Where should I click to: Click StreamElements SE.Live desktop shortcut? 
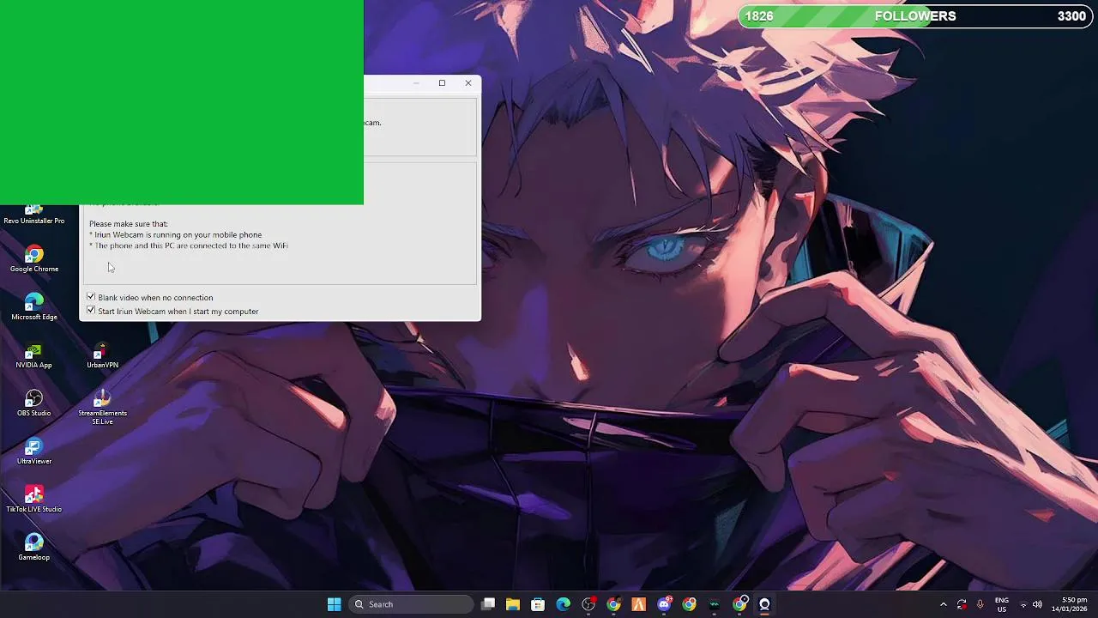point(102,407)
